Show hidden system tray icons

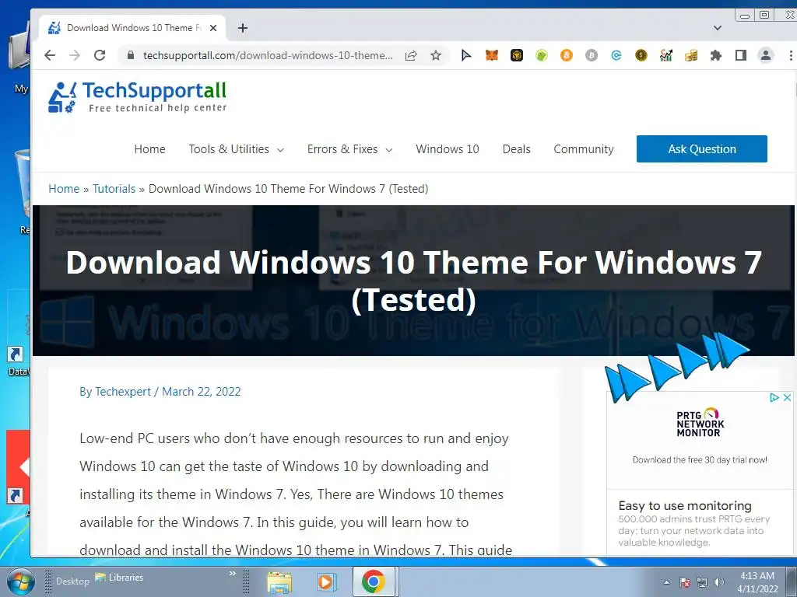coord(666,582)
